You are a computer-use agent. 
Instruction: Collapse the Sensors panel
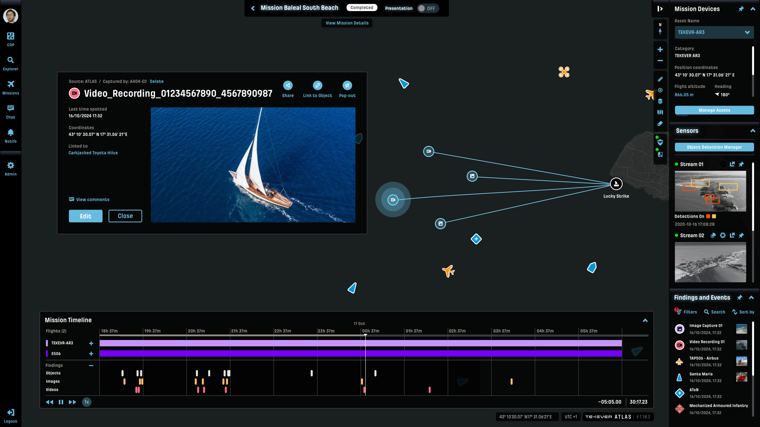pyautogui.click(x=753, y=131)
